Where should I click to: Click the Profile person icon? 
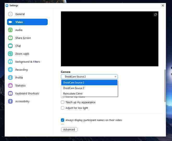pyautogui.click(x=10, y=78)
